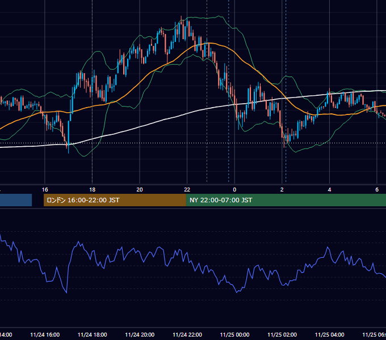Click the hour label 6 on the upper time axis
The width and height of the screenshot is (386, 340).
(377, 190)
